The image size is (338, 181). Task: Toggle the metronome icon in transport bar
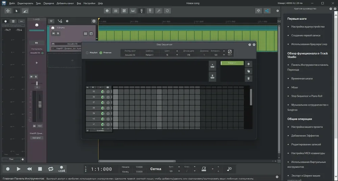204,169
